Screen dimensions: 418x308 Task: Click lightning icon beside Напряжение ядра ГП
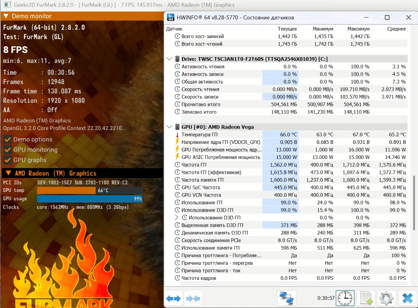point(177,142)
